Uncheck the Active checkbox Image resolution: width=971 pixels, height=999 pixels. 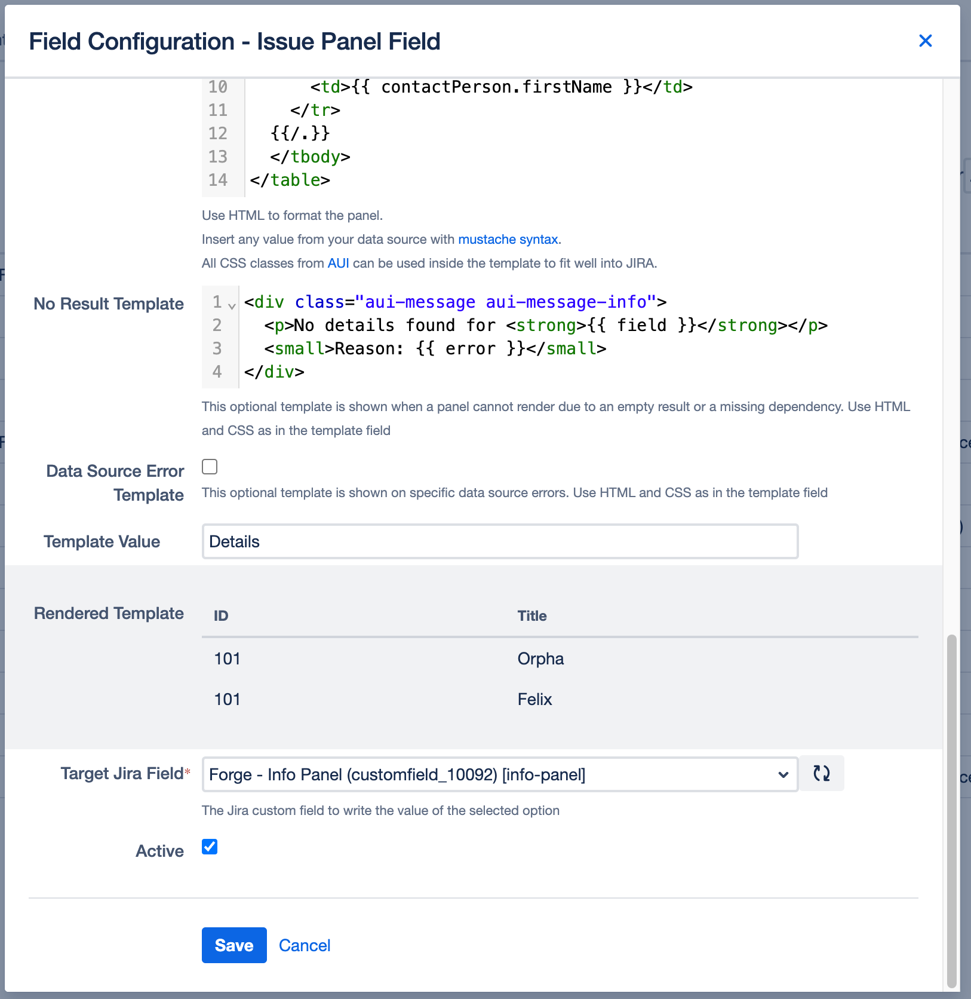point(209,847)
